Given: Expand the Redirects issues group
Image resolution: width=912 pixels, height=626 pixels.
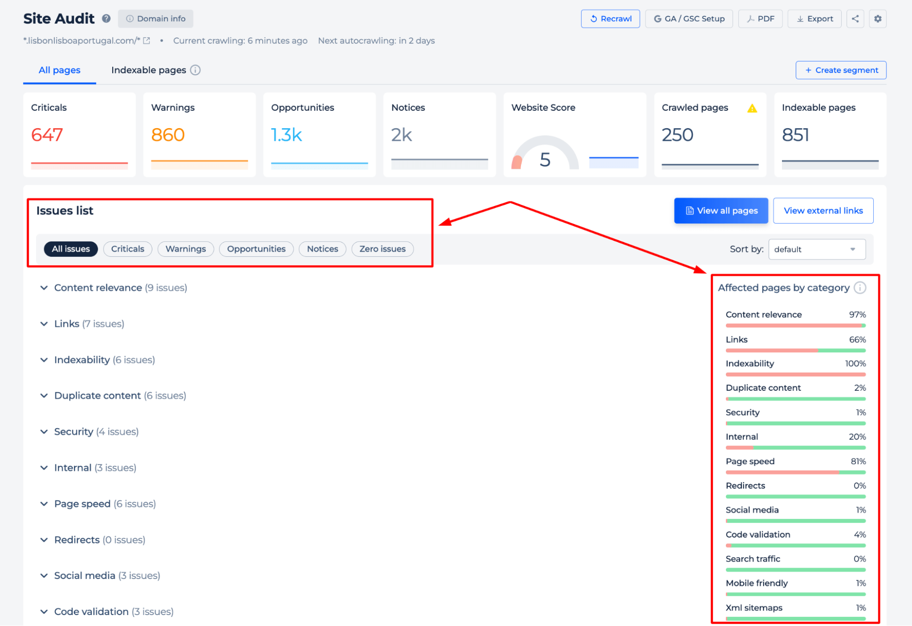Looking at the screenshot, I should pos(93,540).
